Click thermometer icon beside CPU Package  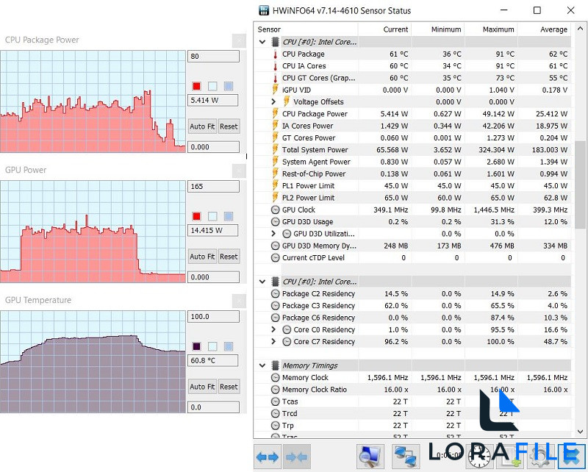(x=275, y=54)
